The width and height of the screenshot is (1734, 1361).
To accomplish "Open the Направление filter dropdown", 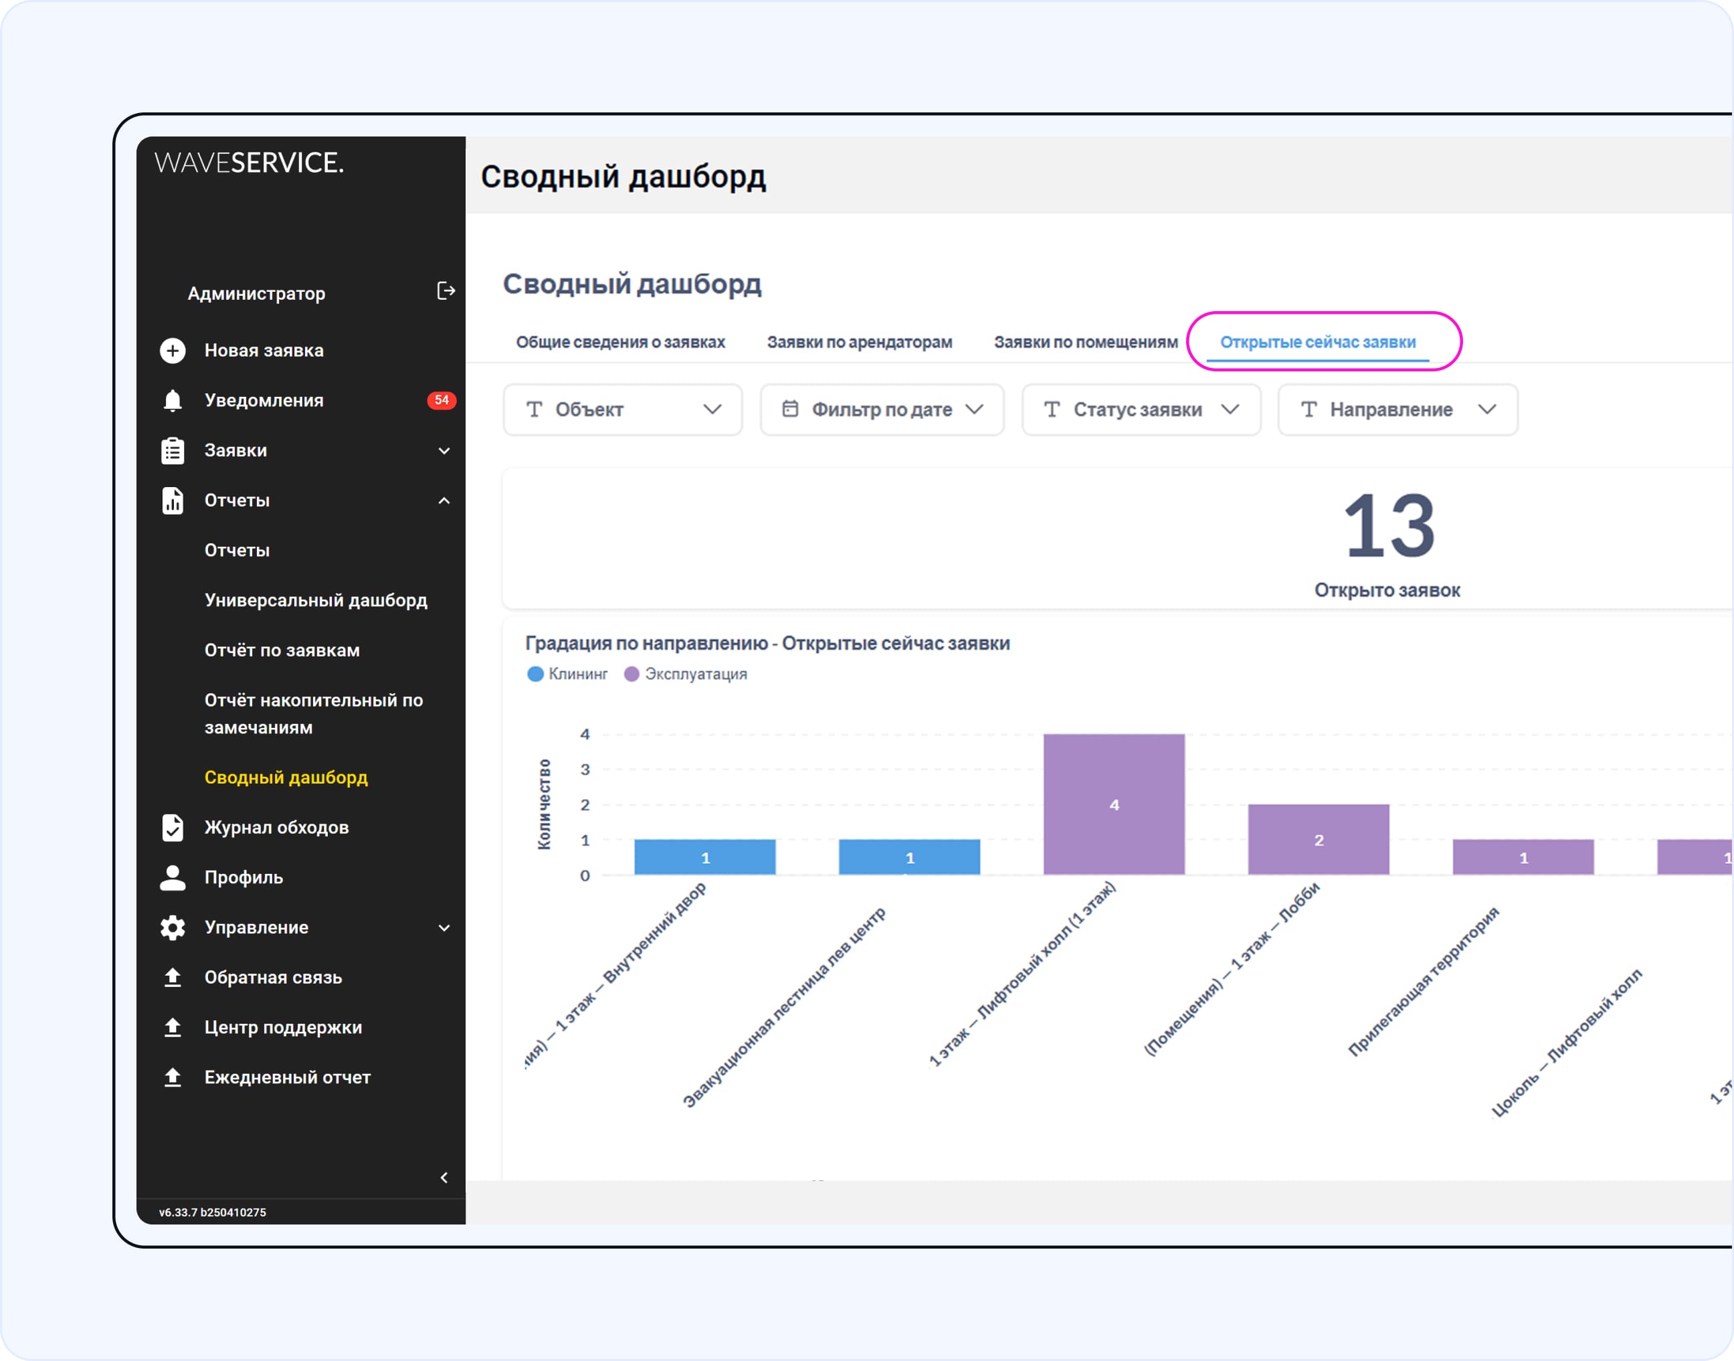I will coord(1397,410).
